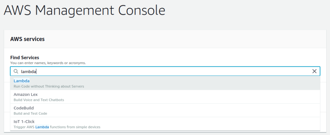Click blank space in the Lambda suggestion row

[193, 83]
